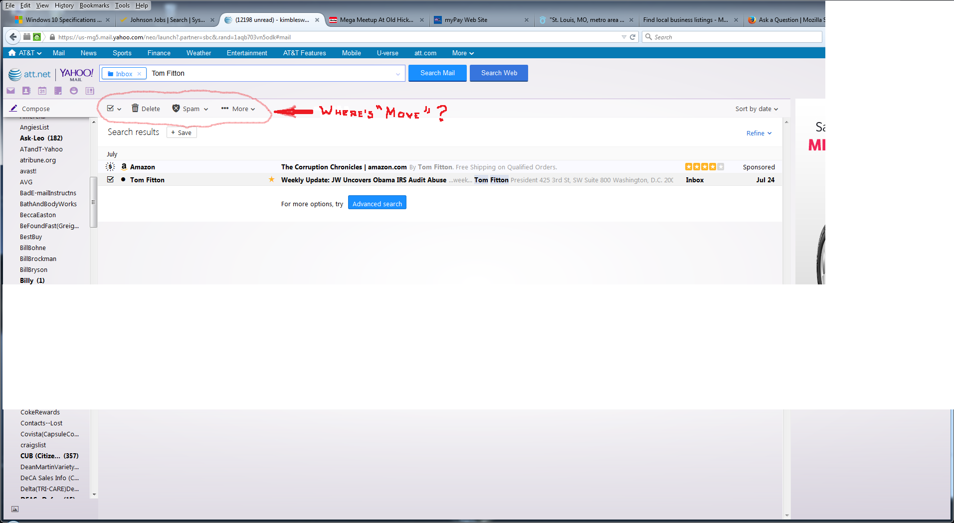954x523 pixels.
Task: Click the AT&T home icon
Action: pos(12,53)
